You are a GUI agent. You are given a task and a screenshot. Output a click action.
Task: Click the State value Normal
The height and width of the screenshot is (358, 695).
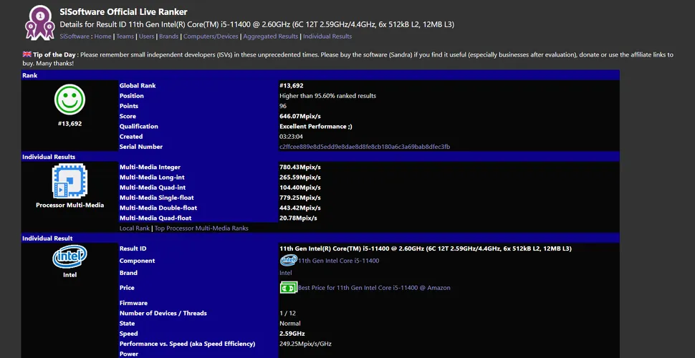tap(290, 324)
